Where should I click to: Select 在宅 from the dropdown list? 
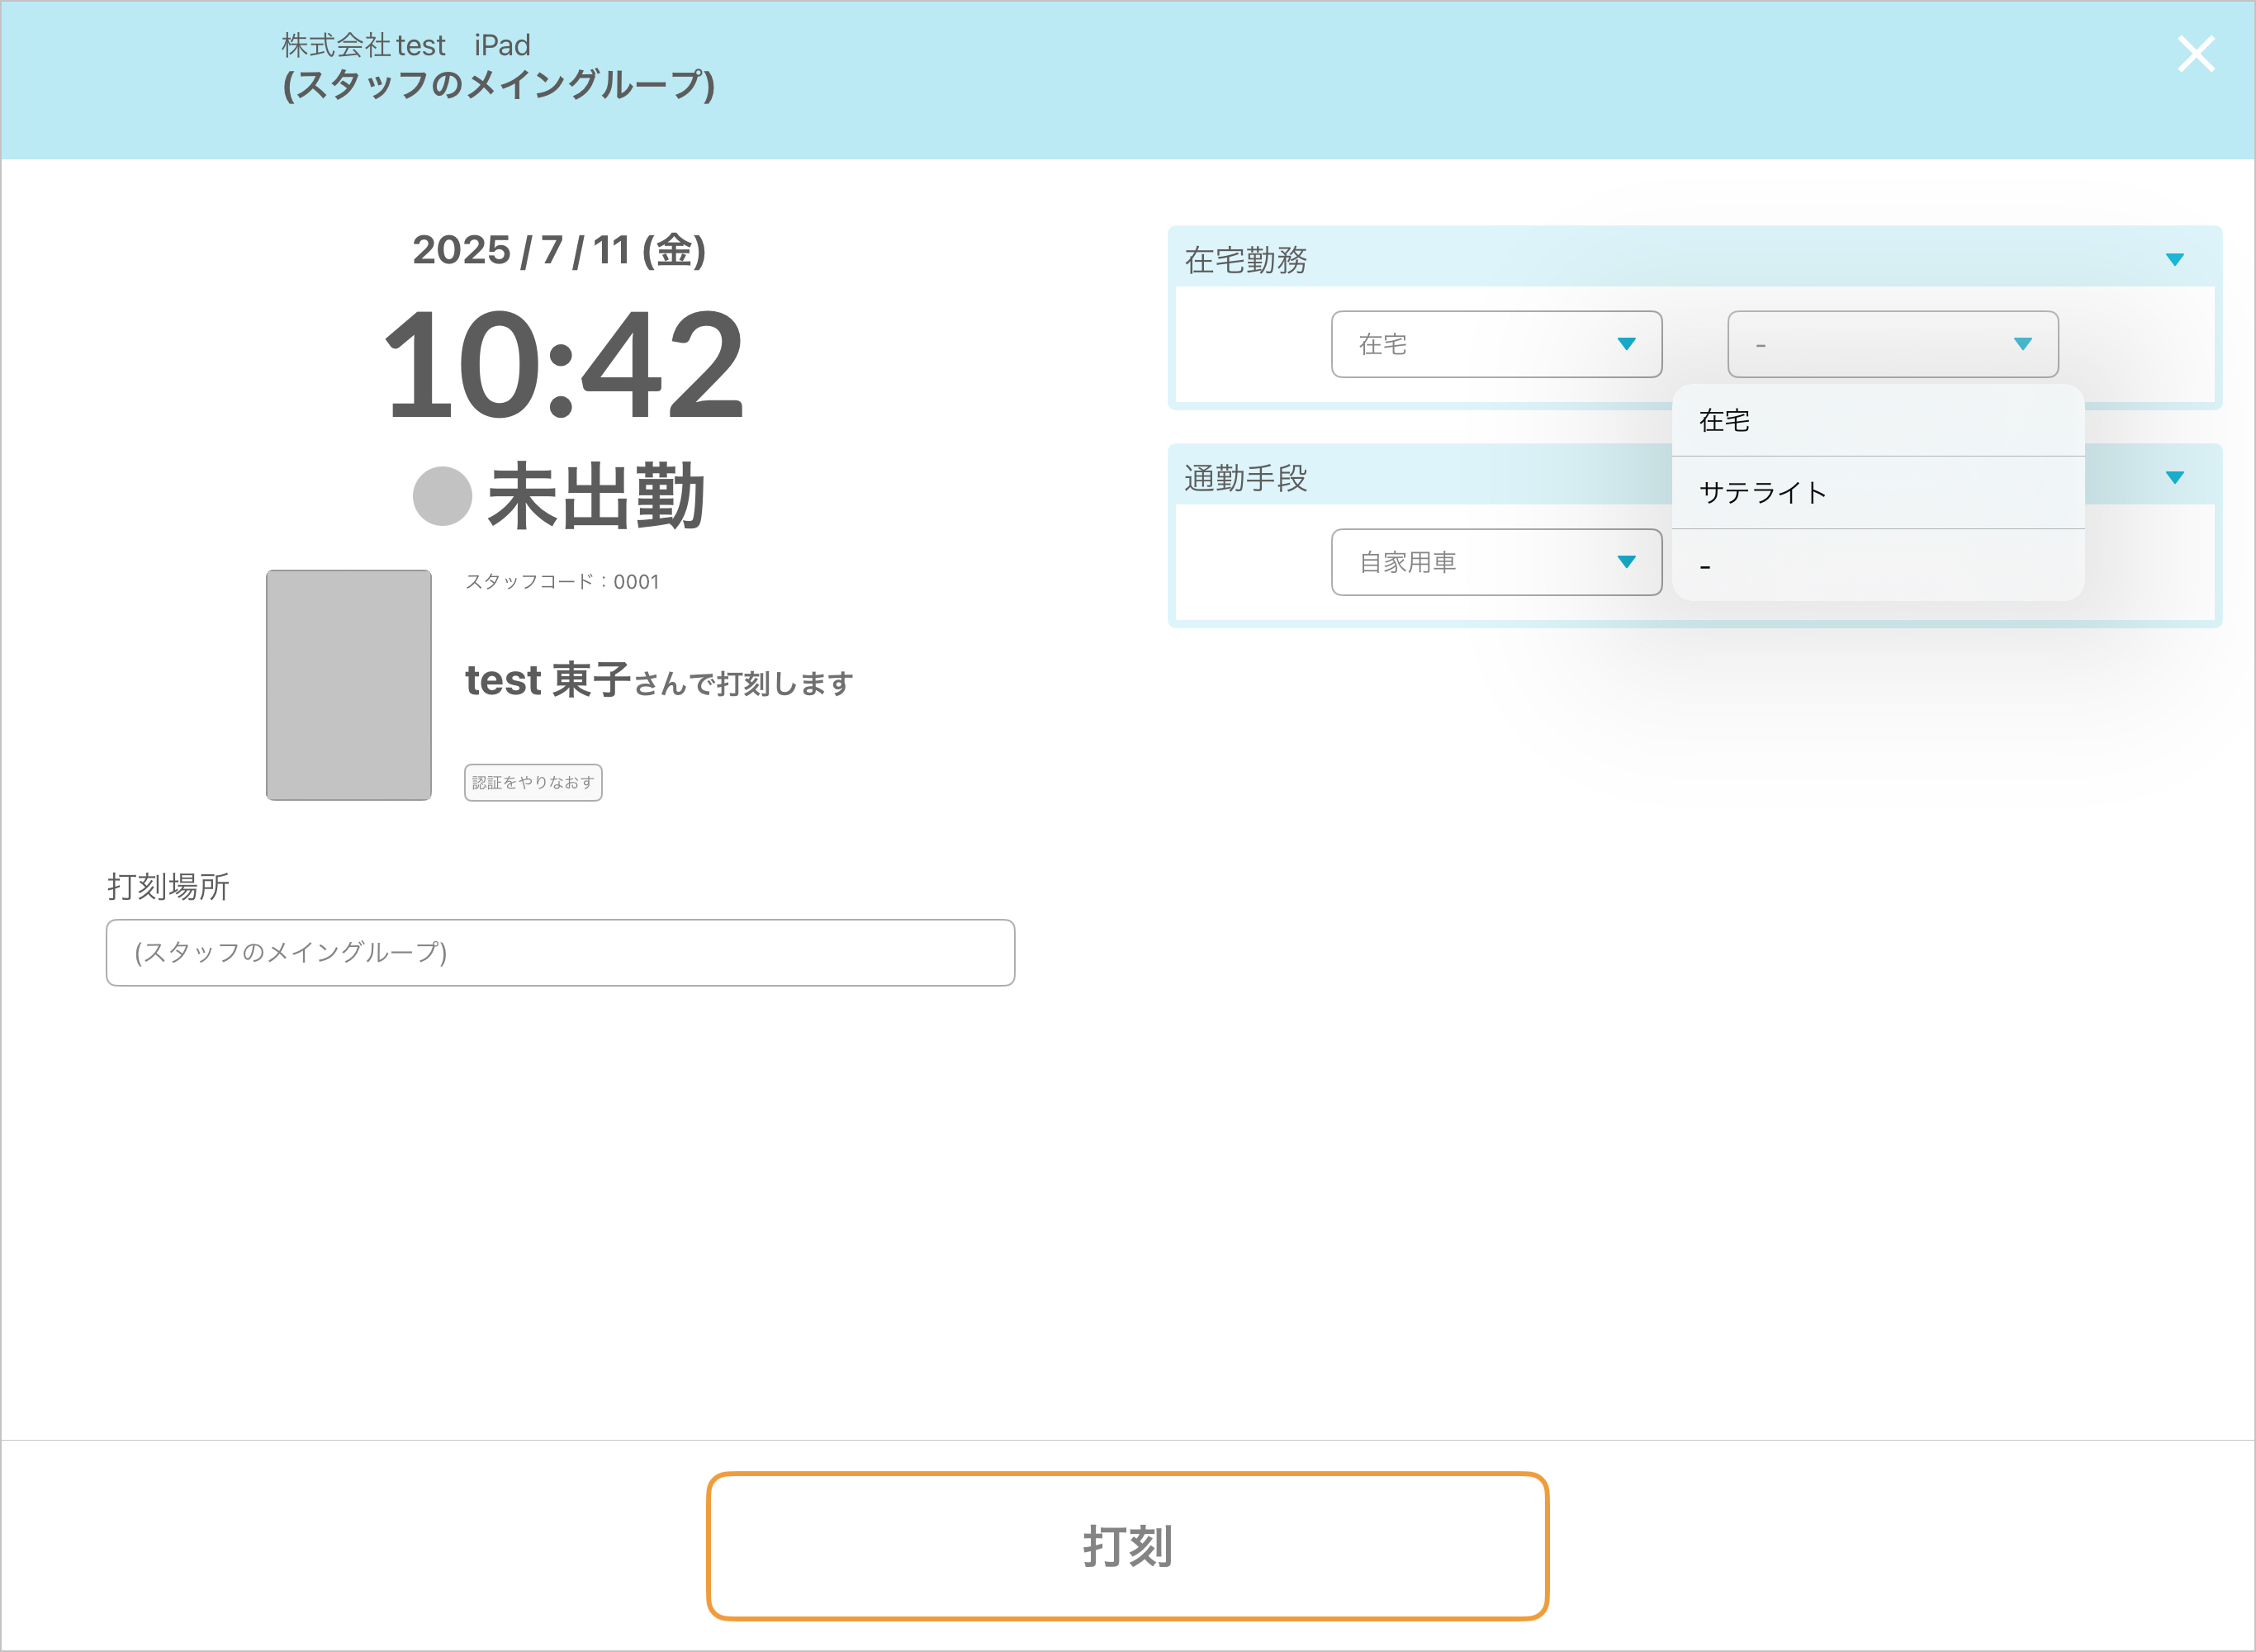(1877, 421)
